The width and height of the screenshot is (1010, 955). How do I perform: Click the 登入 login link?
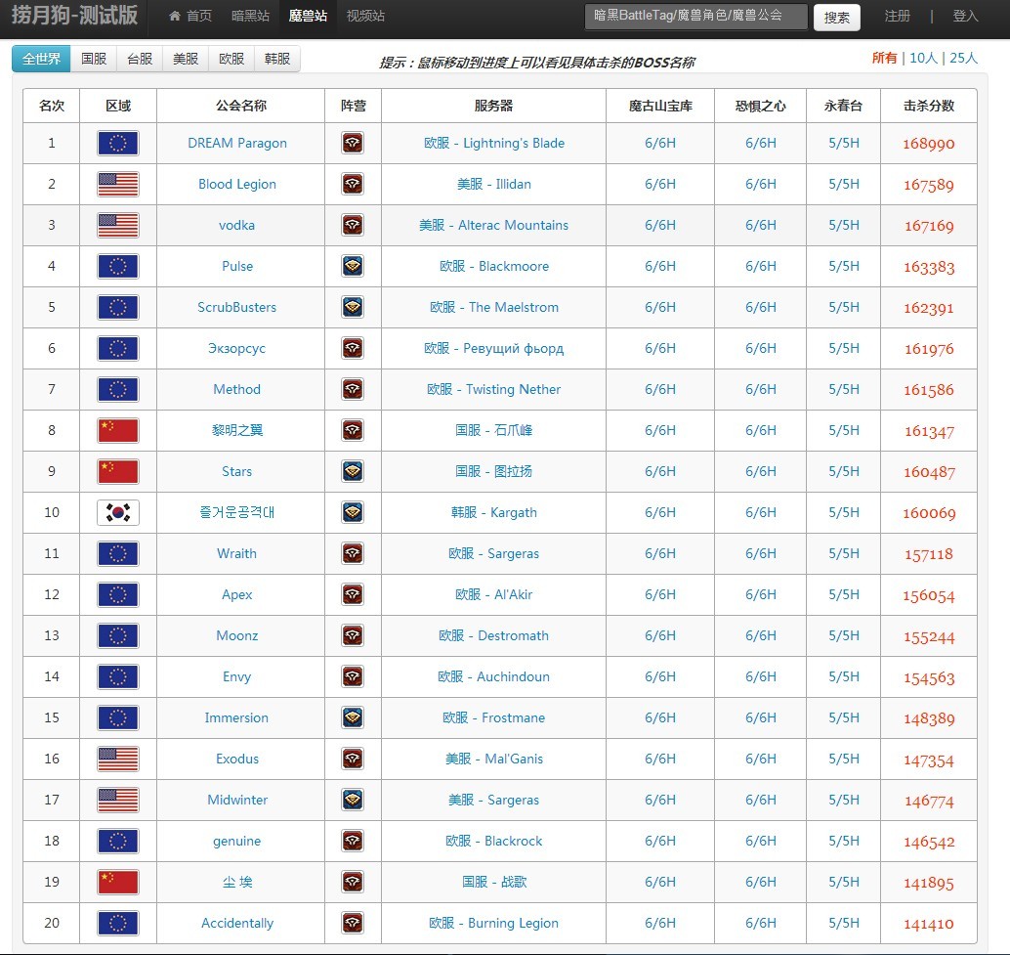tap(965, 16)
